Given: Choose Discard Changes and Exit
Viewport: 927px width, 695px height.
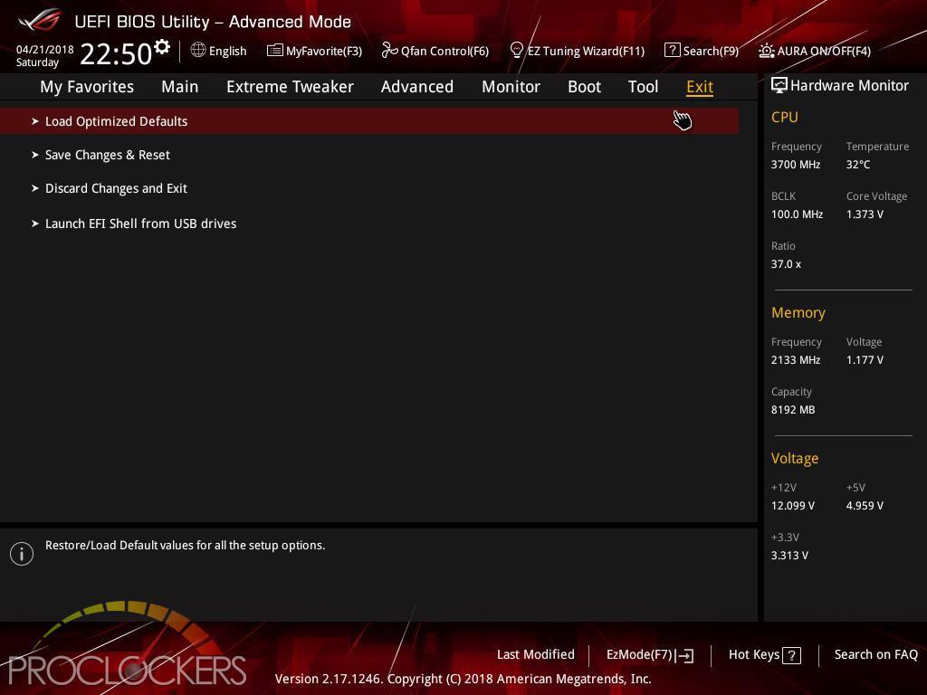Looking at the screenshot, I should click(x=116, y=188).
